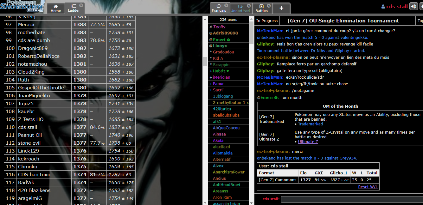Click GospelOfTheThrotle in the ladder

[x=41, y=88]
